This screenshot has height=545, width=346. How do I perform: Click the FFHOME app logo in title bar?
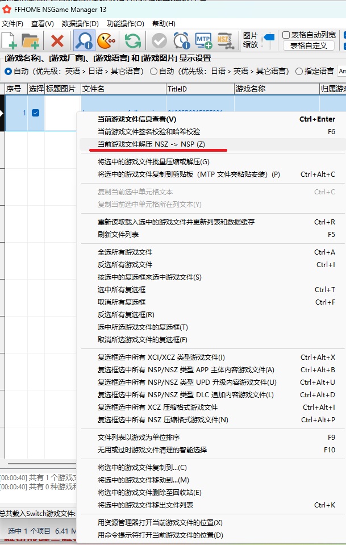coord(7,10)
